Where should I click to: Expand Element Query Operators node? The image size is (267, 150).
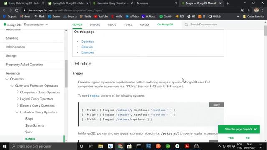(x=18, y=105)
